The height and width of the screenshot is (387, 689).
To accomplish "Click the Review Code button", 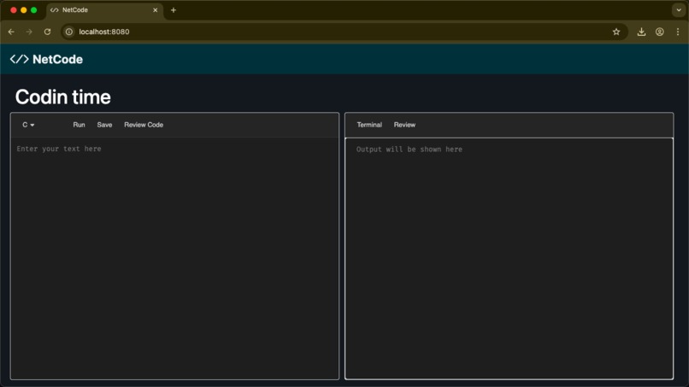I will click(x=144, y=126).
